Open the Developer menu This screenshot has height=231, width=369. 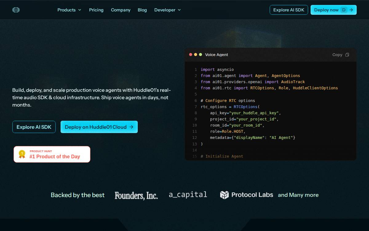coord(168,10)
